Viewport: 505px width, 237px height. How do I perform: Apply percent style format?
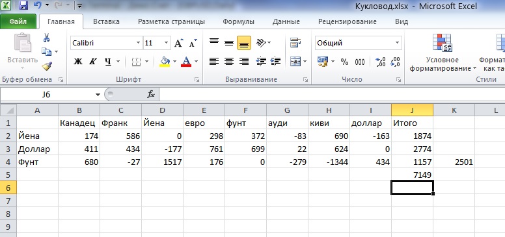[x=345, y=62]
